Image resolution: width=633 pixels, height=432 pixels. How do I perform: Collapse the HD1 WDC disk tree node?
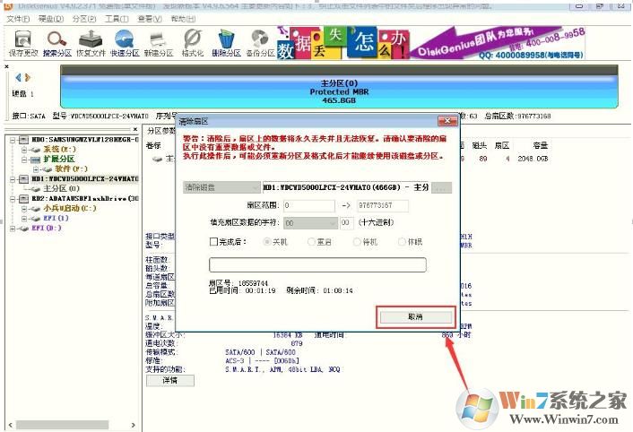coord(13,178)
